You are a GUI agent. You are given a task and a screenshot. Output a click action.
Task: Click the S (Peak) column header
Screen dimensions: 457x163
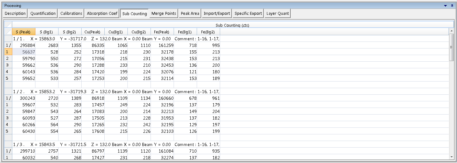pyautogui.click(x=23, y=32)
